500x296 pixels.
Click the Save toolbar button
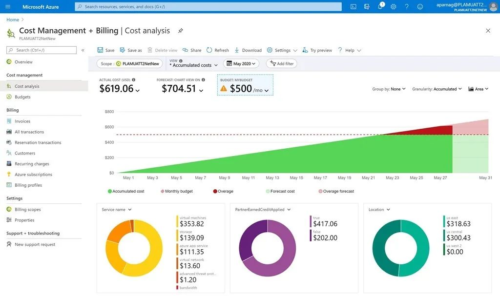click(x=105, y=50)
